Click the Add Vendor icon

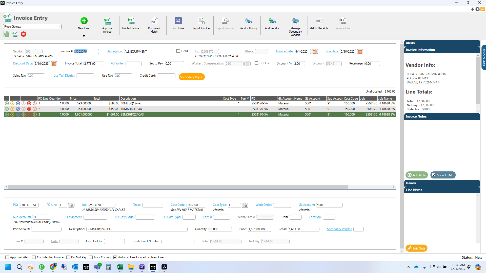(272, 21)
